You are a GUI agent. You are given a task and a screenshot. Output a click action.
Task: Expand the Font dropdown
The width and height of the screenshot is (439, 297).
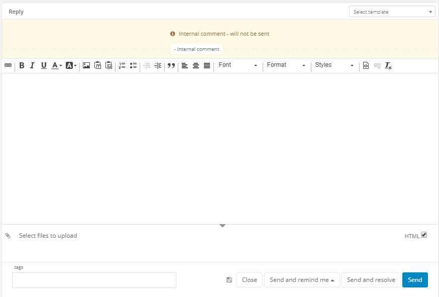(x=238, y=65)
